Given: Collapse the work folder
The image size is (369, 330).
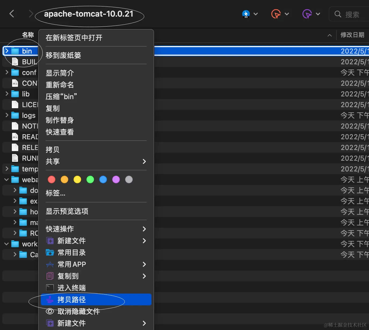Looking at the screenshot, I should pyautogui.click(x=7, y=244).
